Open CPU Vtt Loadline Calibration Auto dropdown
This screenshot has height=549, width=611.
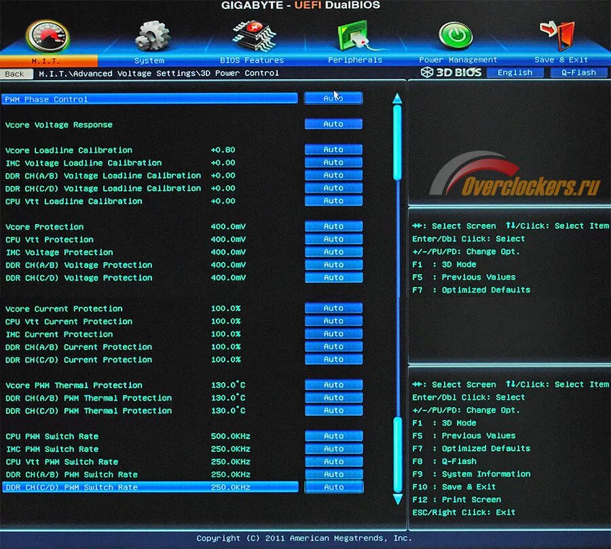click(x=333, y=201)
